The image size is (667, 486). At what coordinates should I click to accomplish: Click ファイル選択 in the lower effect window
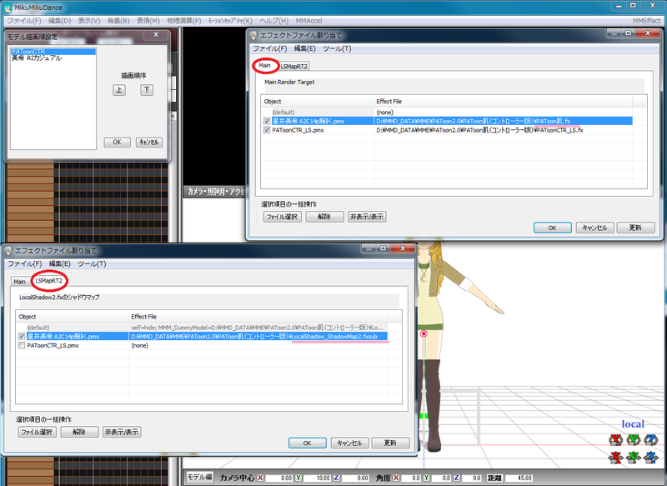pos(38,432)
